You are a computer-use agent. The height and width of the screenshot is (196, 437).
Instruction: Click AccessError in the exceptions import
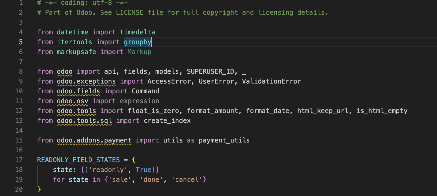click(x=169, y=81)
